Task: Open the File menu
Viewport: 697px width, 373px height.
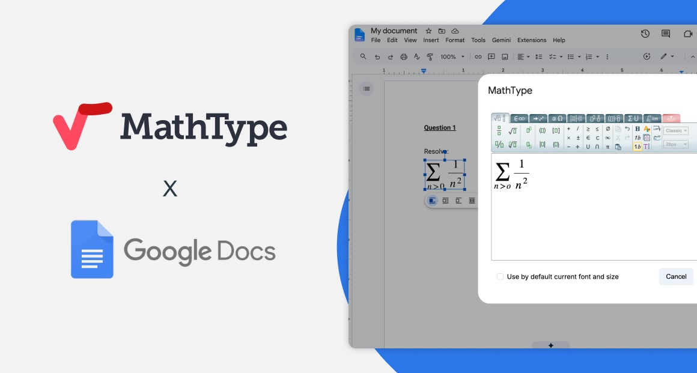Action: [376, 40]
